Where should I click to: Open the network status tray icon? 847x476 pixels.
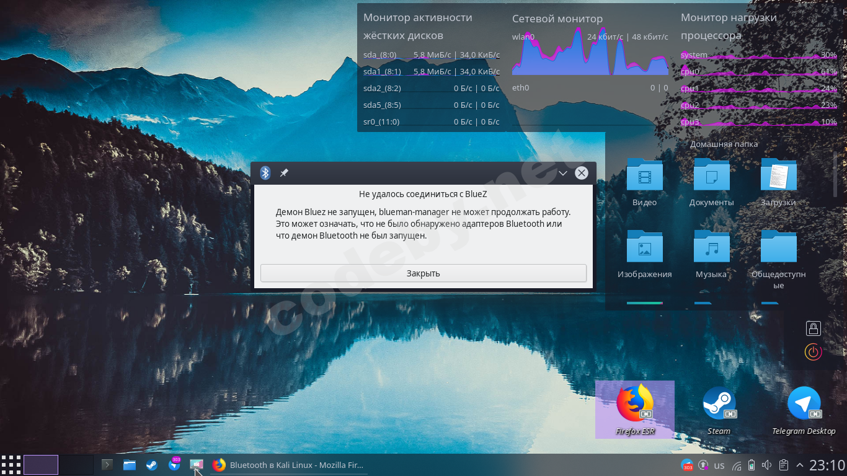(735, 465)
